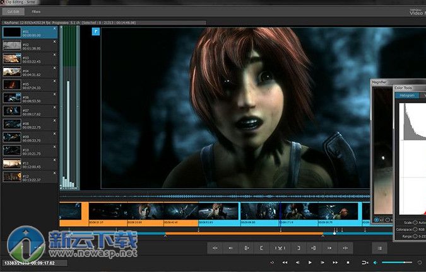Stop playback with the square stop button
The width and height of the screenshot is (426, 272).
click(x=348, y=263)
